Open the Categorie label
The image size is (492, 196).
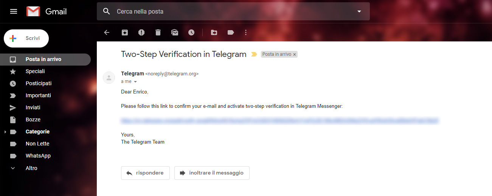(37, 132)
